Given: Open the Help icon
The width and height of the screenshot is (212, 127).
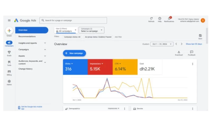Looking at the screenshot, I should click(160, 19).
